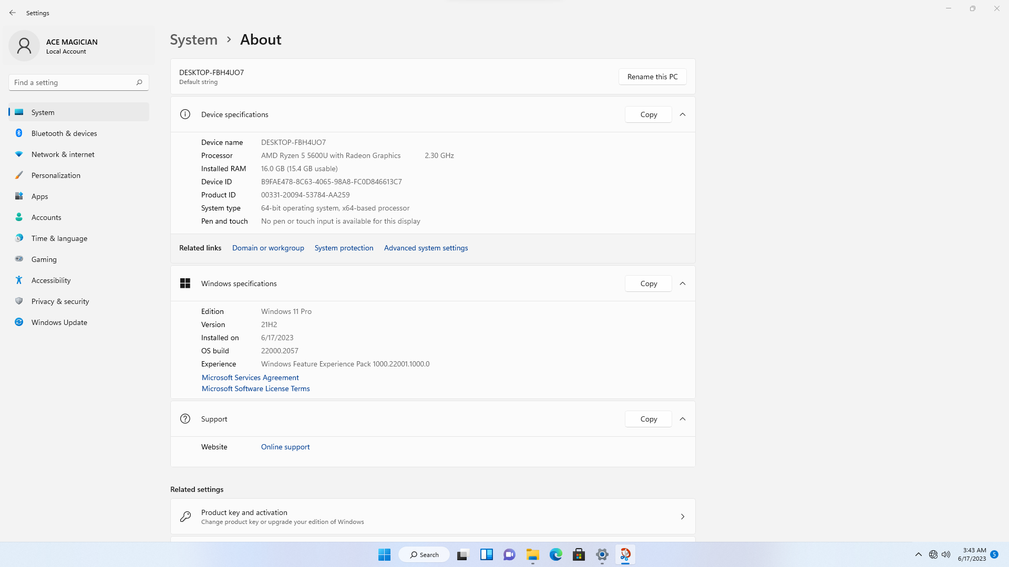The height and width of the screenshot is (567, 1009).
Task: Open the Apps settings category
Action: [79, 196]
